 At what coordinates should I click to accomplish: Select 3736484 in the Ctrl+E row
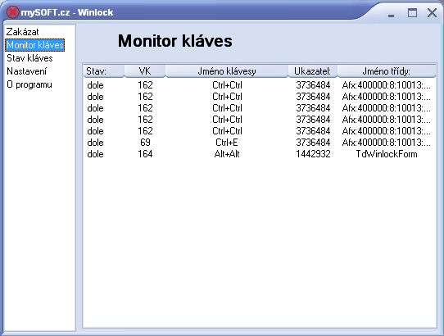click(x=313, y=143)
